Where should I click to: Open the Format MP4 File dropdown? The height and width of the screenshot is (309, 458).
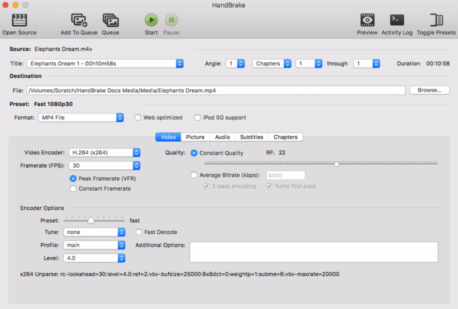click(81, 118)
